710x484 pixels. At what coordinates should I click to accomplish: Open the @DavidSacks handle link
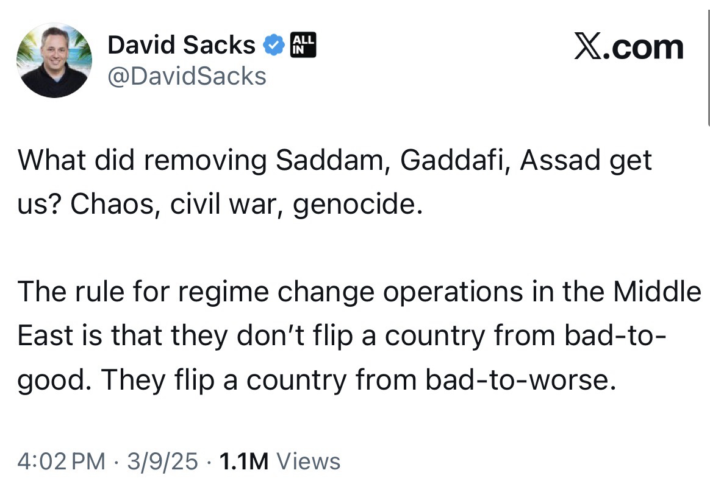187,76
